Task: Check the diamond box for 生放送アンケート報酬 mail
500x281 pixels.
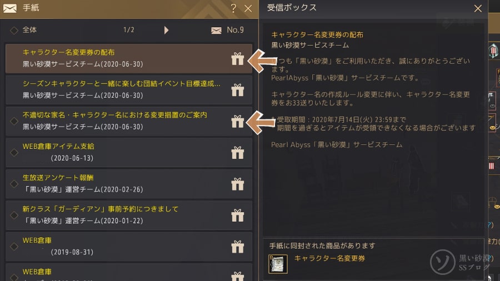Action: click(x=14, y=184)
